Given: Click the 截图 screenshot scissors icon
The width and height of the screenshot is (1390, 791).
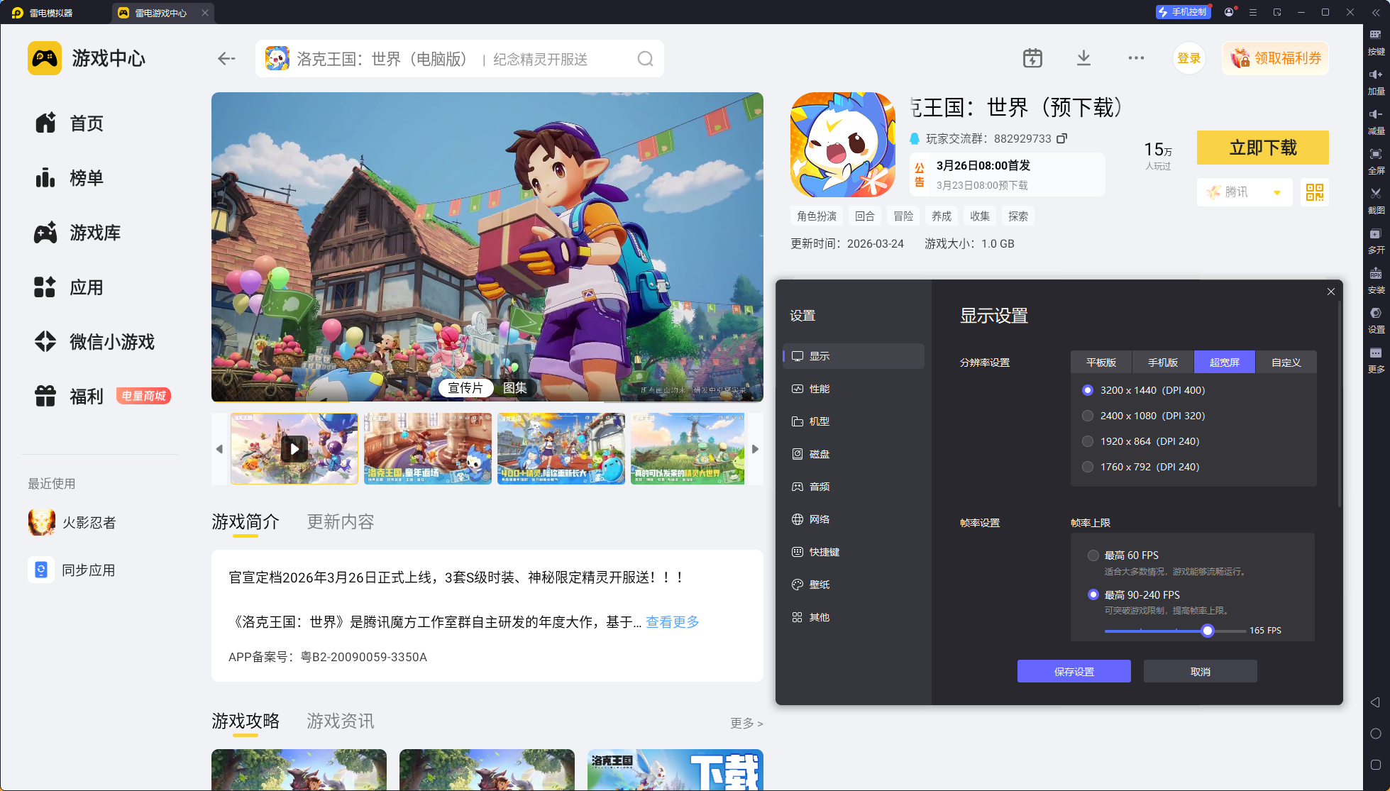Looking at the screenshot, I should coord(1376,194).
